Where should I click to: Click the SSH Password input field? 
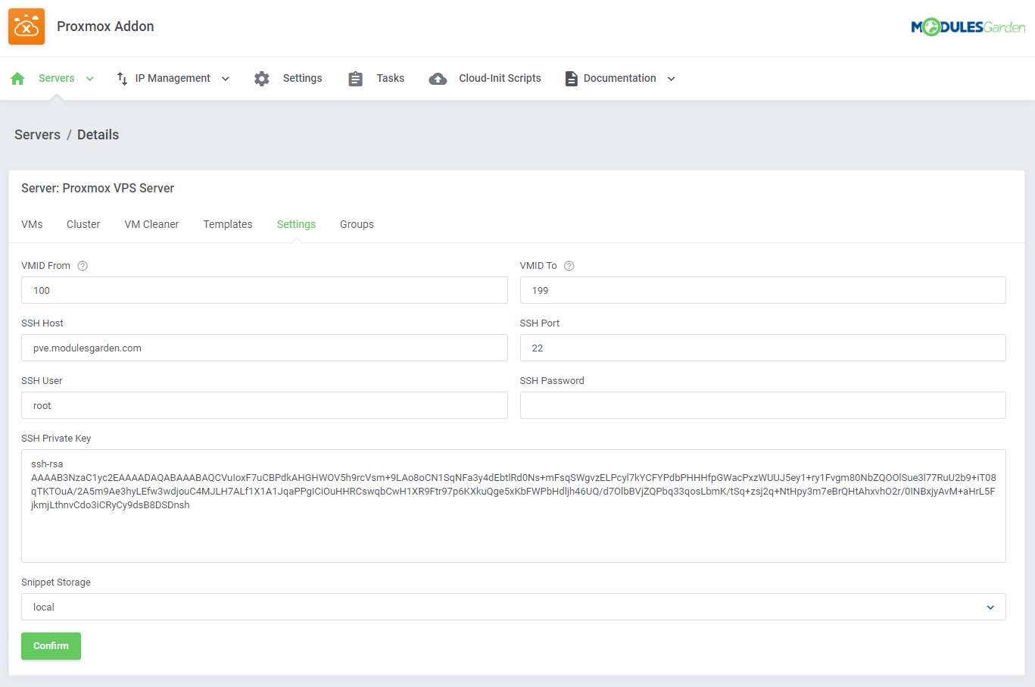pyautogui.click(x=762, y=405)
